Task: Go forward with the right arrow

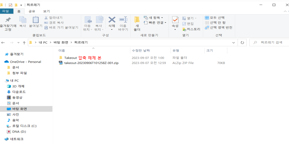Action: (11, 43)
